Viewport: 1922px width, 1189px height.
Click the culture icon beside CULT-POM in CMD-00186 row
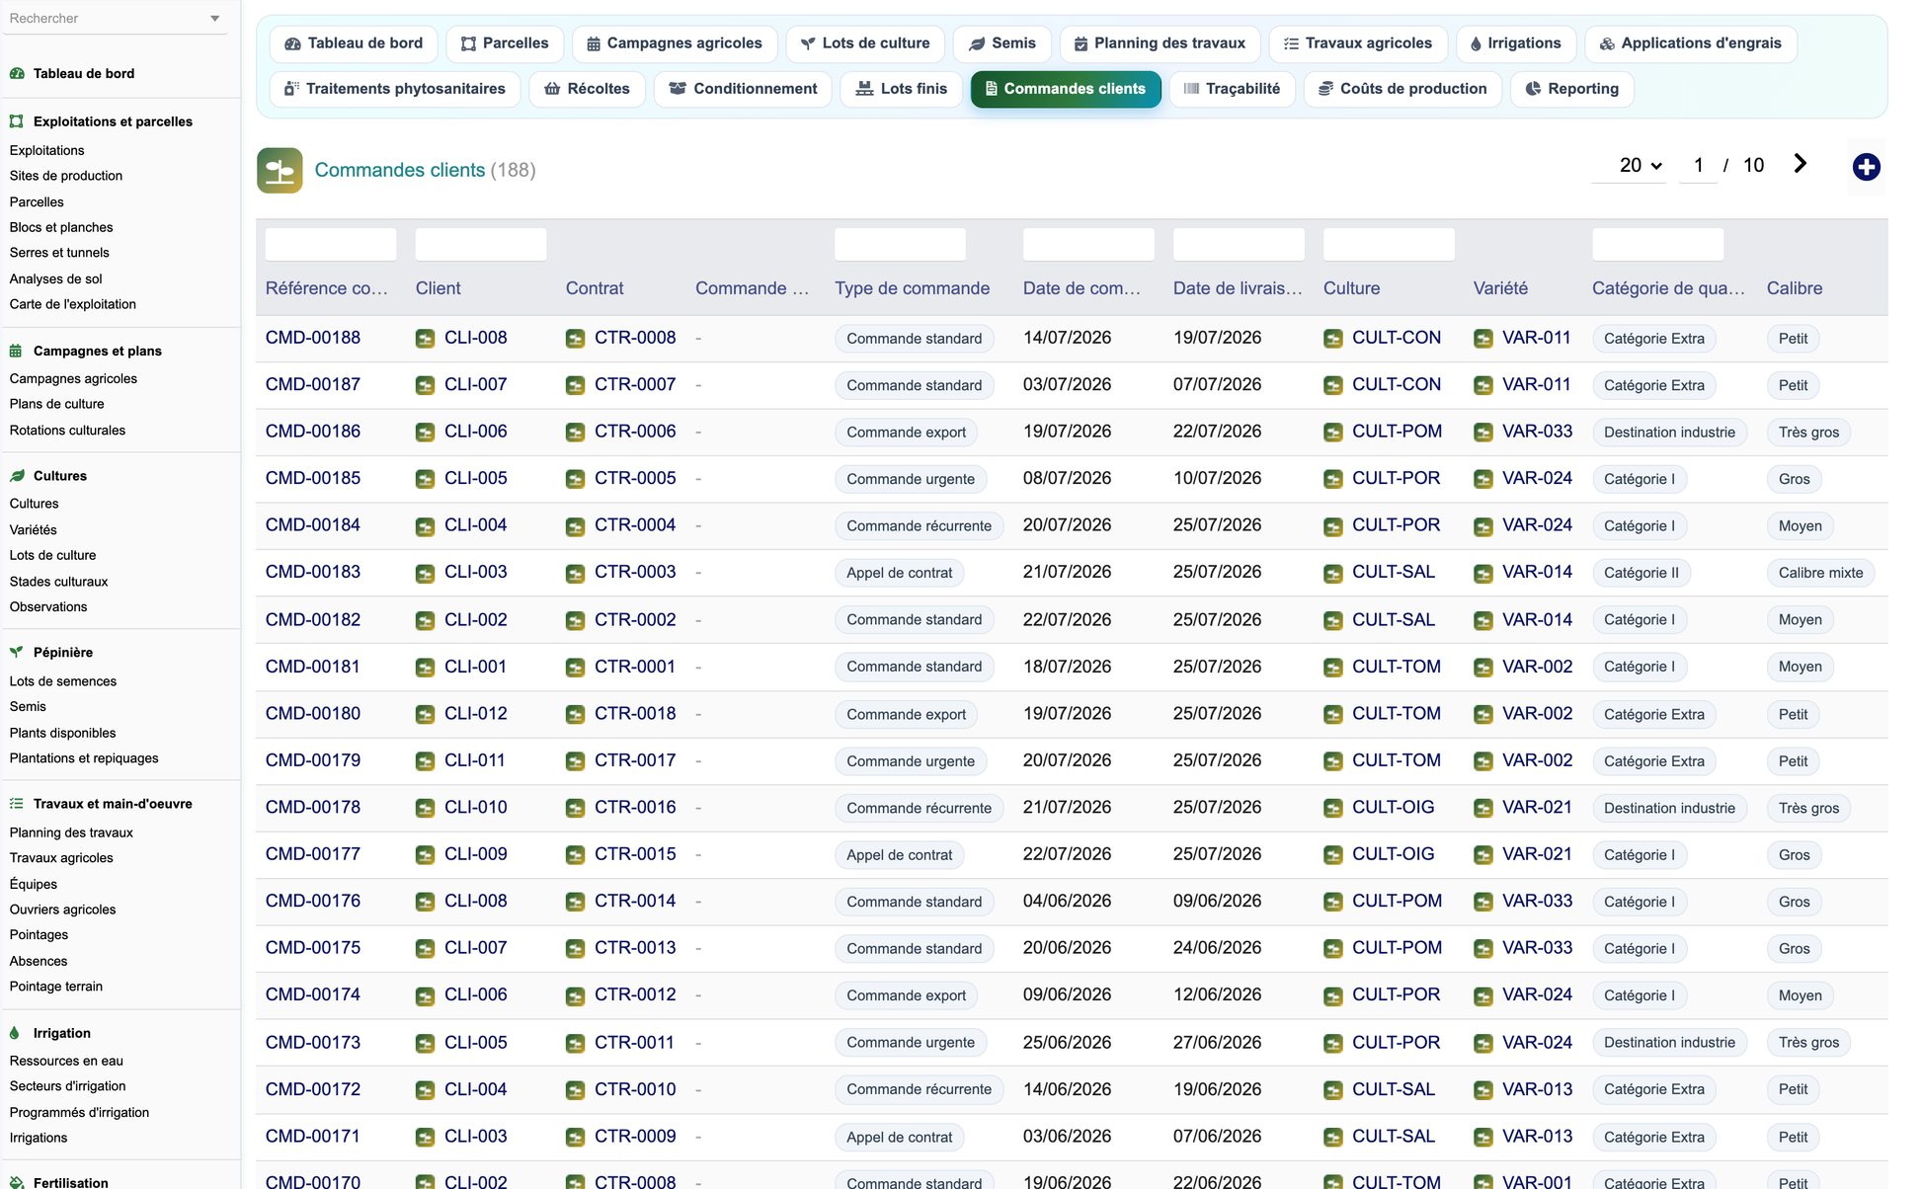(x=1333, y=433)
